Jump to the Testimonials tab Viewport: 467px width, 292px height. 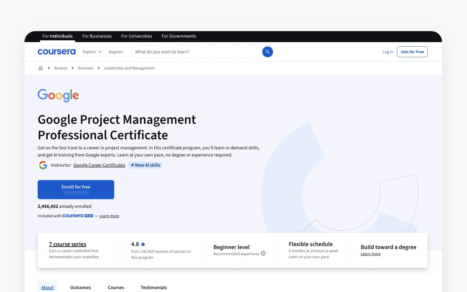154,287
